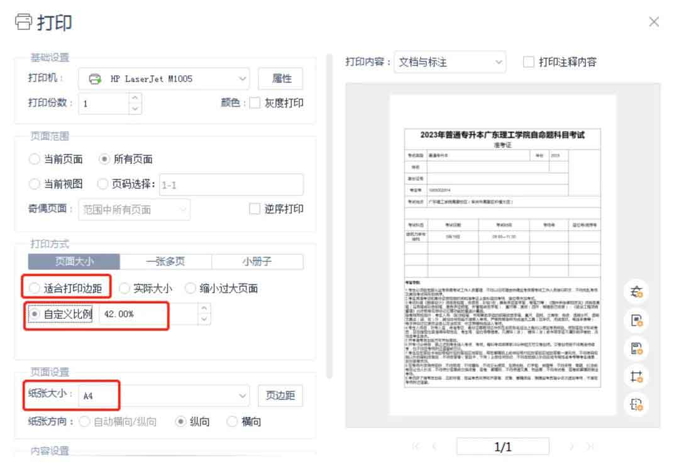Screen dimensions: 679x464
Task: Switch to the 小册子 tab
Action: (x=257, y=262)
